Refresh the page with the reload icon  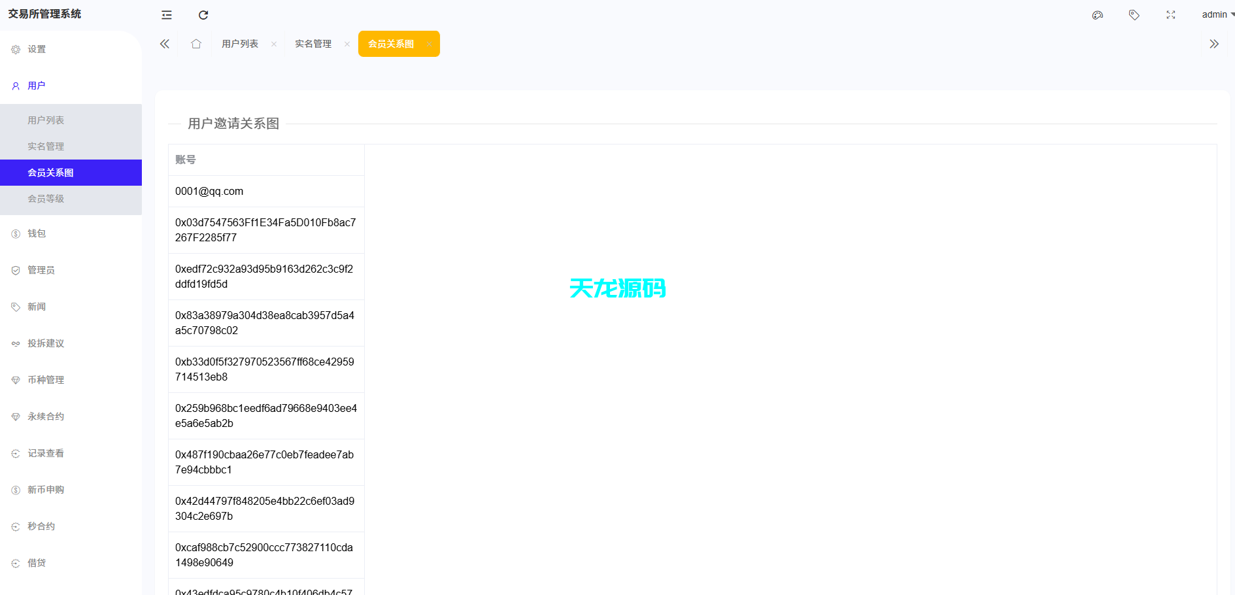coord(203,14)
